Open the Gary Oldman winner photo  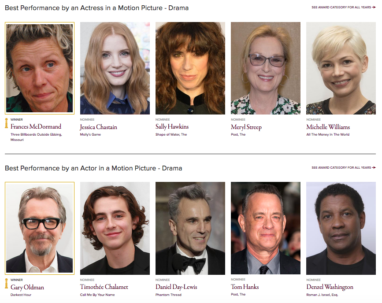(40, 228)
